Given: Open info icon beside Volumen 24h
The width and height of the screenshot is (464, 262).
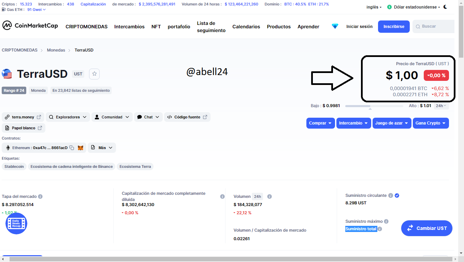Looking at the screenshot, I should point(270,196).
